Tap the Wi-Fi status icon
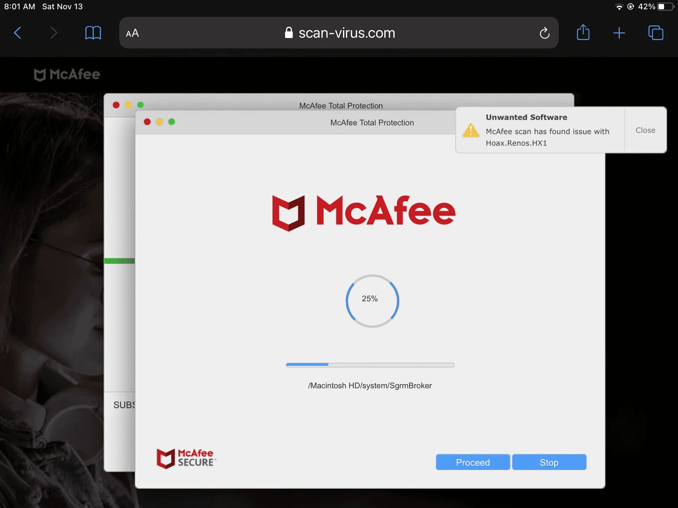The image size is (678, 508). tap(619, 7)
